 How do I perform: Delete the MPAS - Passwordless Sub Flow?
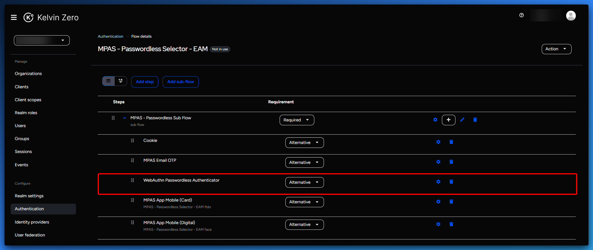(x=475, y=120)
